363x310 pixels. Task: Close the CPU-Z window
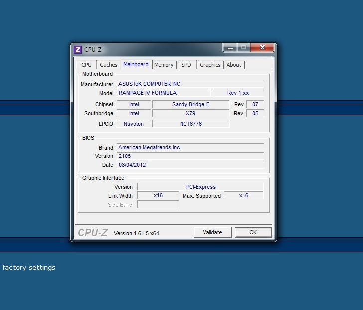(262, 48)
